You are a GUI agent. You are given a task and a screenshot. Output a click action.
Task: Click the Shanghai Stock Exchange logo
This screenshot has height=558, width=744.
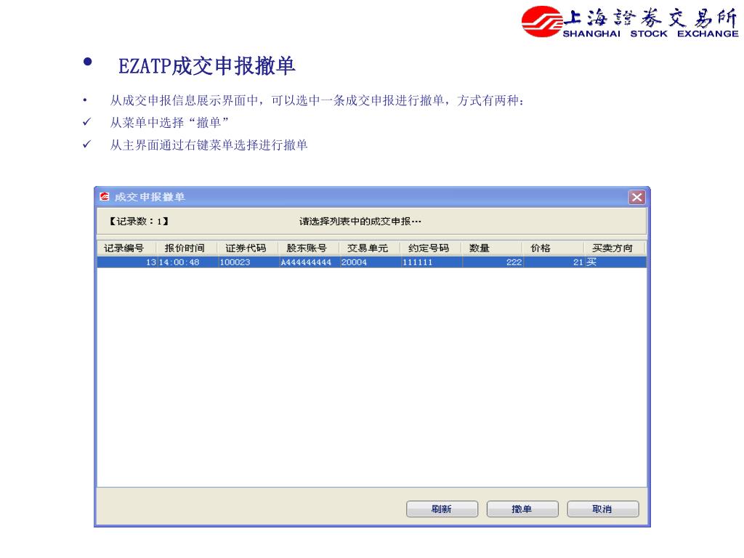[630, 21]
